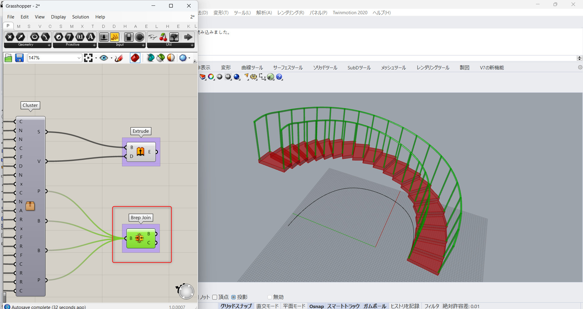Click the Brep Join component on the canvas

(140, 238)
